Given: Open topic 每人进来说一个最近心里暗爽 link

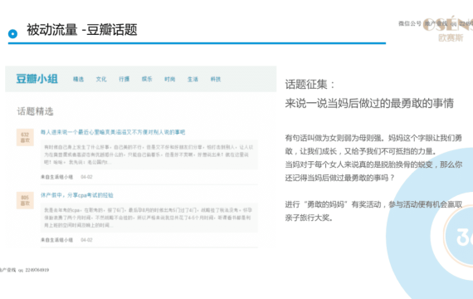Looking at the screenshot, I should (113, 132).
